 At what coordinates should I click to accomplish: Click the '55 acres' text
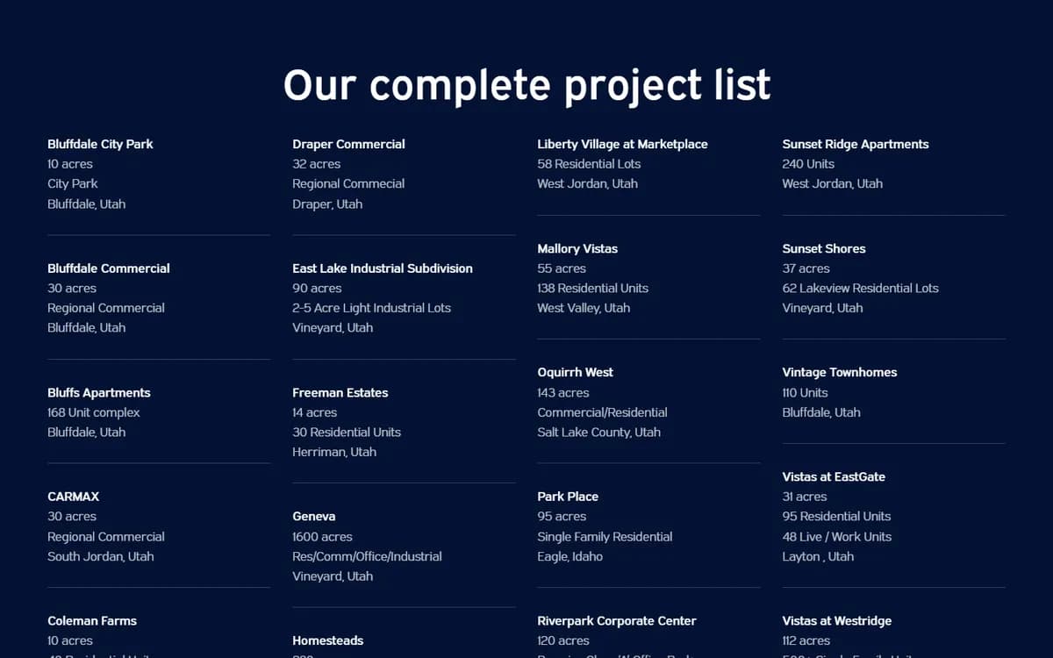click(x=562, y=268)
